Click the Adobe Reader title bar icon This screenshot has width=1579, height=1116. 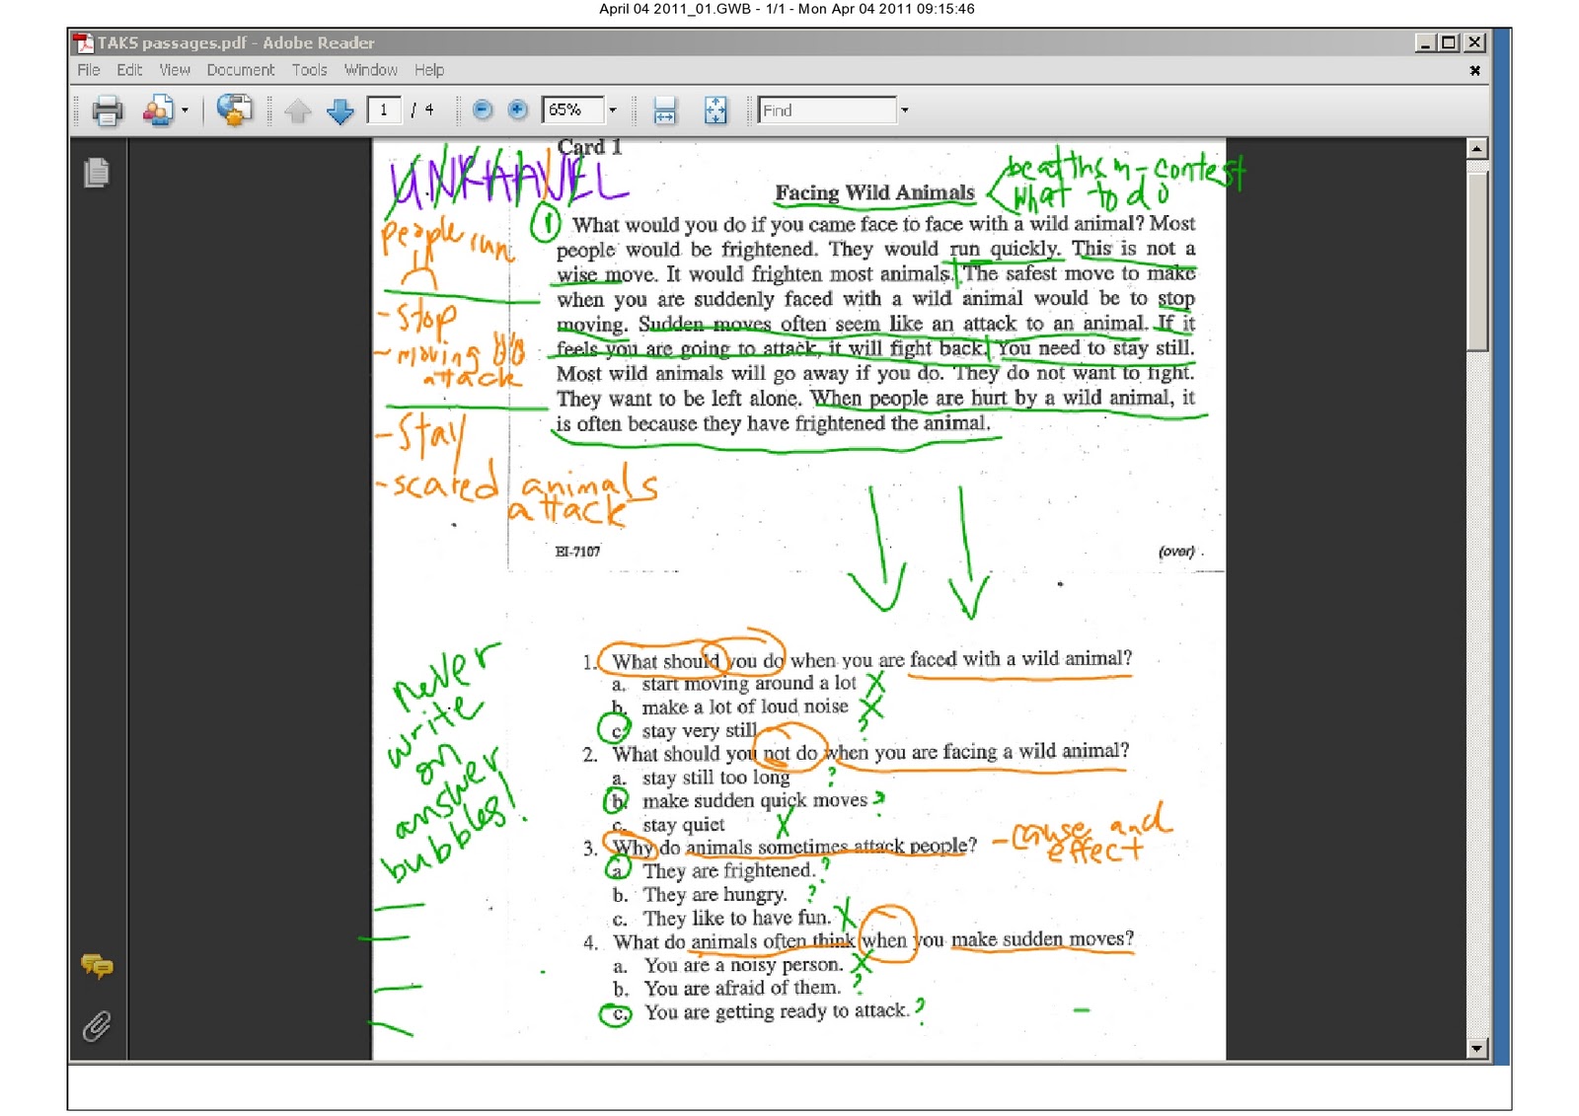[x=83, y=42]
